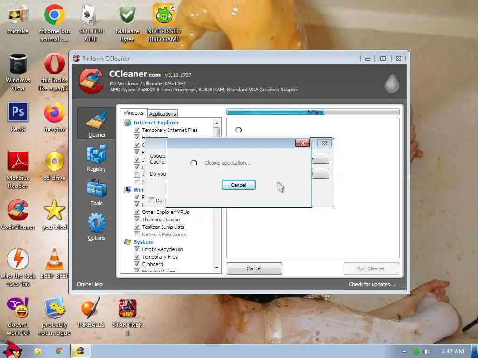Select the 'cd drive' desktop icon
This screenshot has width=478, height=358.
[x=54, y=166]
